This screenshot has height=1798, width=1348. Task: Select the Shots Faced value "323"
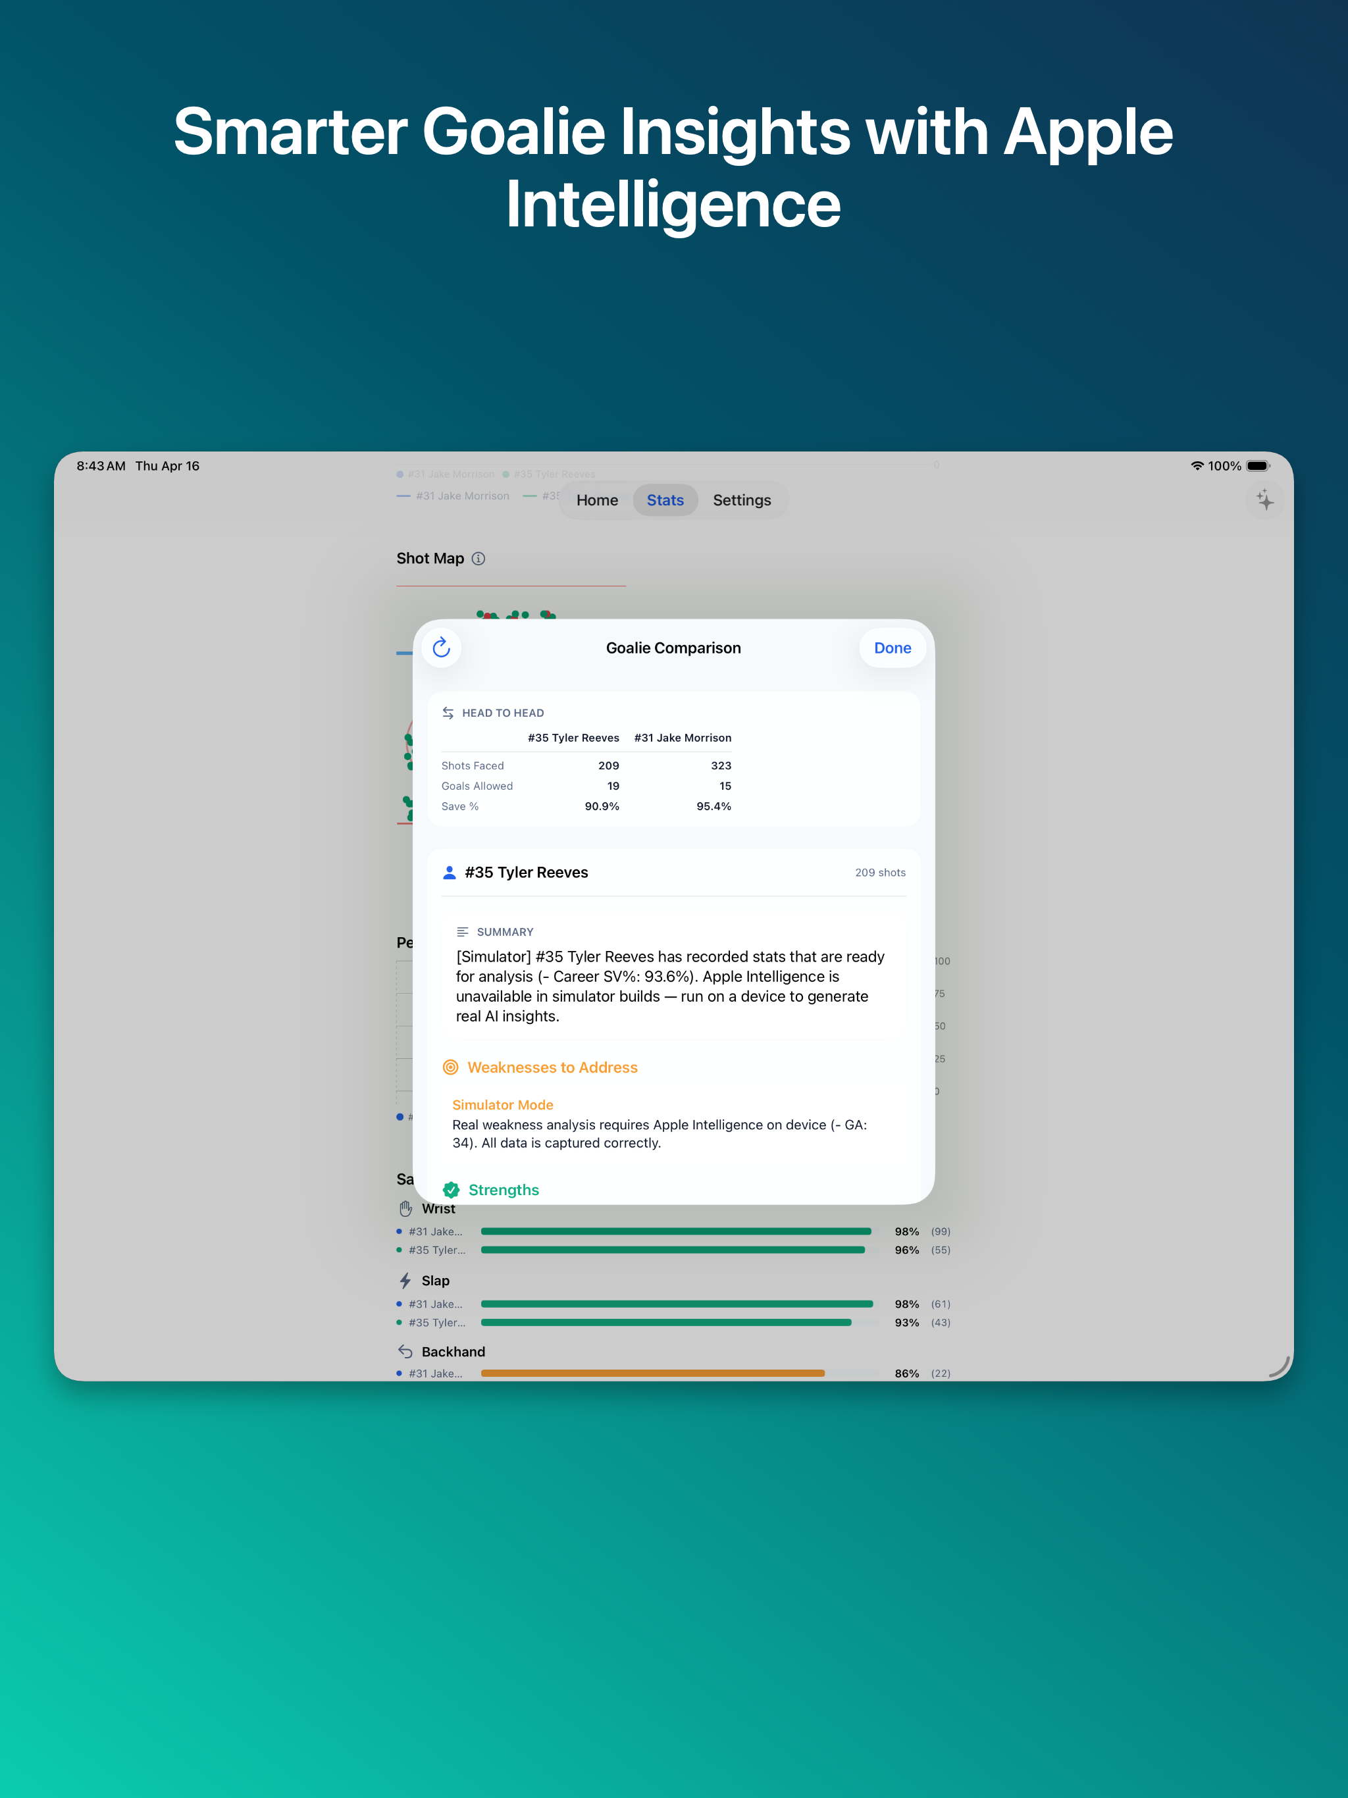point(721,765)
